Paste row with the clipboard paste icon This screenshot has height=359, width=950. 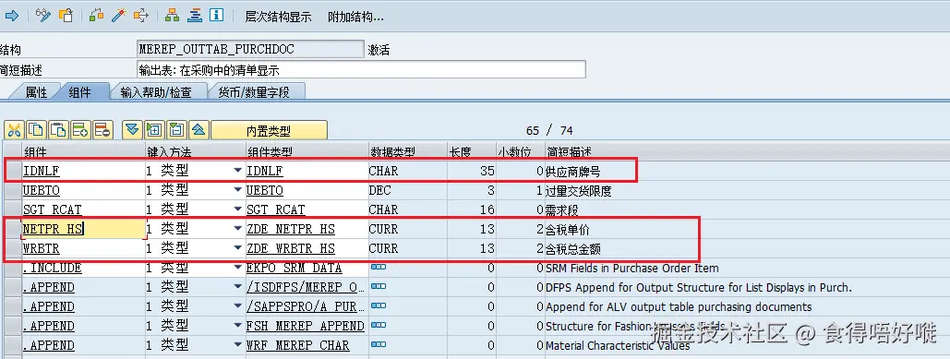(x=59, y=129)
